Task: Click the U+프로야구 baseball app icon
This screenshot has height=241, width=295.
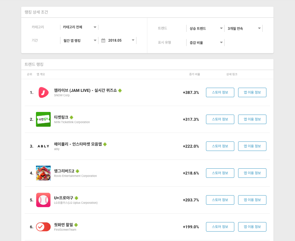Action: (x=43, y=200)
